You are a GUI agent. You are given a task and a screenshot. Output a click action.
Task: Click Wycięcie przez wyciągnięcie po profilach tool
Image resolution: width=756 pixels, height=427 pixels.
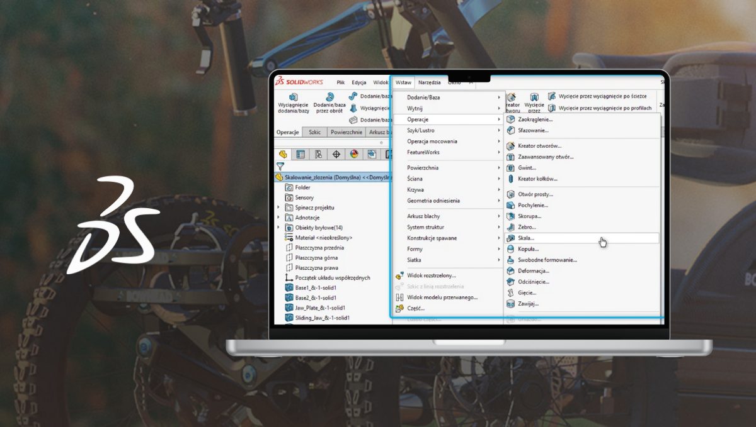click(600, 108)
